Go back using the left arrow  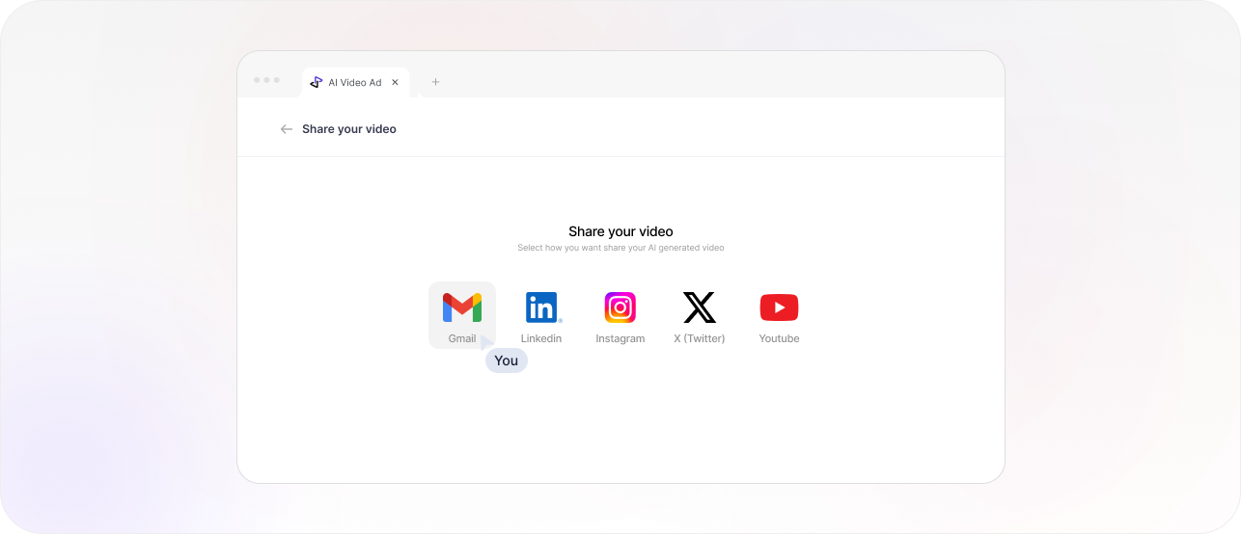[286, 129]
